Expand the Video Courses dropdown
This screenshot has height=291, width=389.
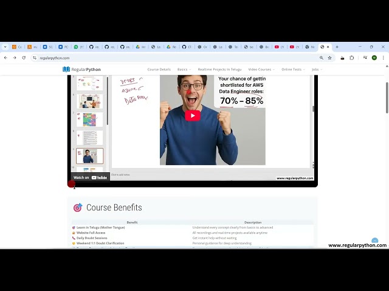click(x=261, y=69)
